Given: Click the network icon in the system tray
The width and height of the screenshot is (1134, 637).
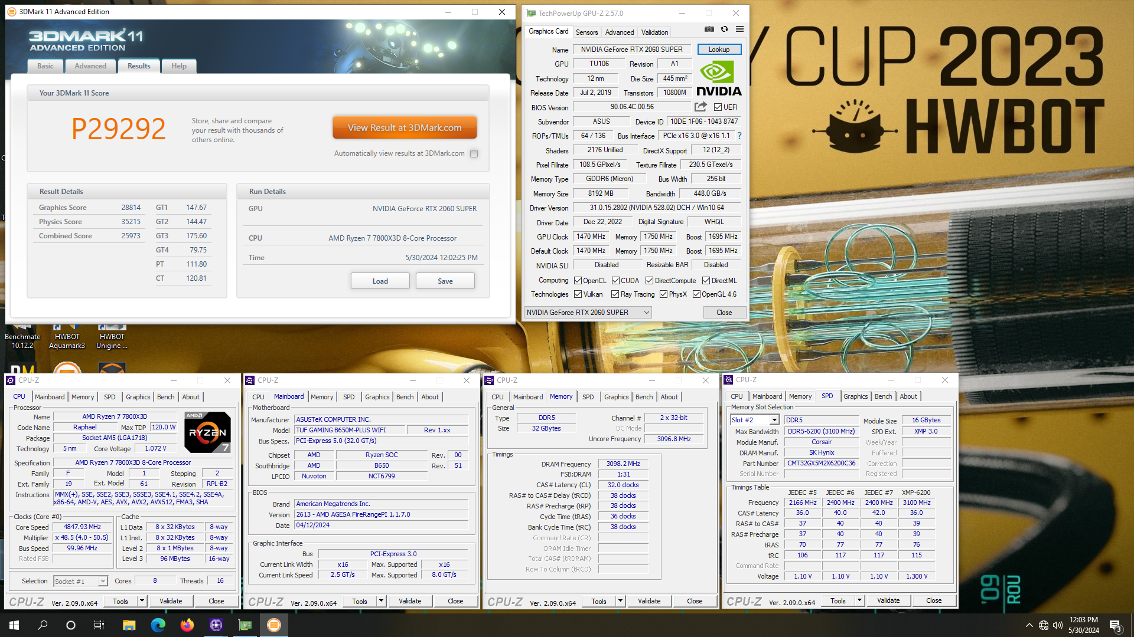Looking at the screenshot, I should click(1044, 625).
